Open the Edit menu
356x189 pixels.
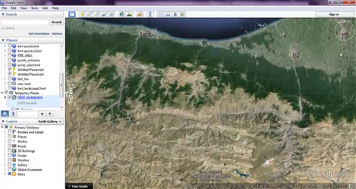(x=14, y=8)
